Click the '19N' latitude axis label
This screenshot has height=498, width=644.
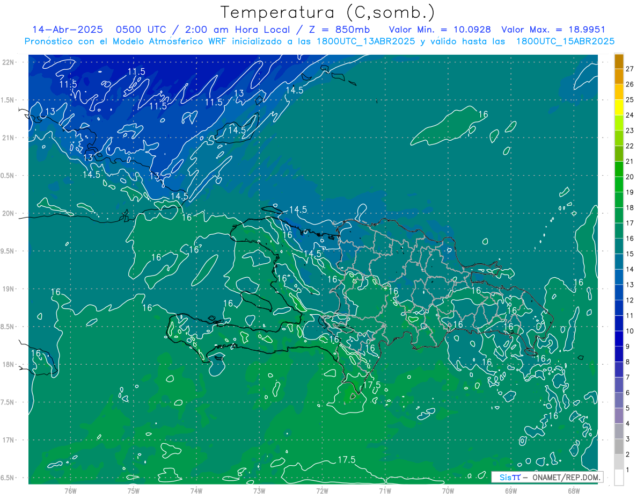pos(9,289)
